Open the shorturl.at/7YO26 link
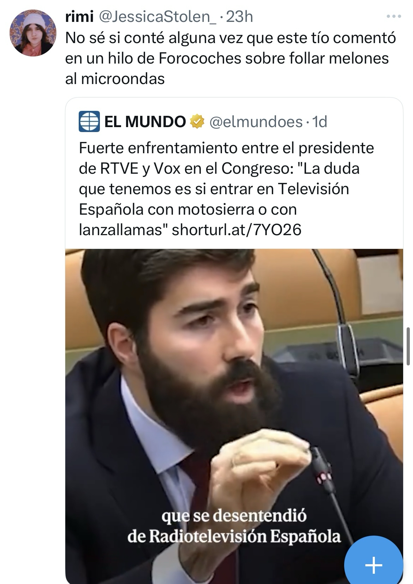 tap(236, 230)
